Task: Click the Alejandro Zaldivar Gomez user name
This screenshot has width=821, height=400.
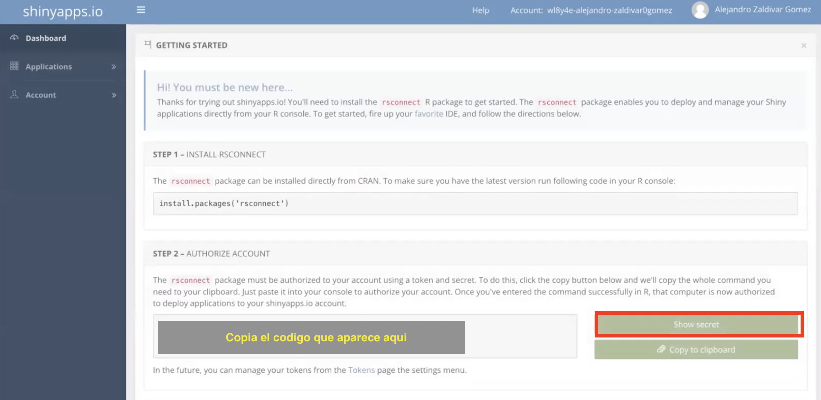Action: (763, 9)
